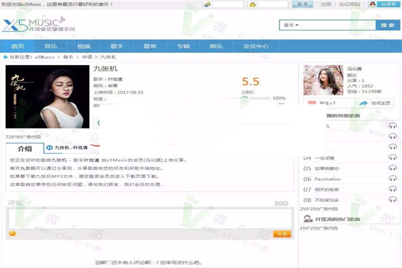Image resolution: width=402 pixels, height=268 pixels.
Task: Click the 5.5 rating score
Action: coord(251,82)
